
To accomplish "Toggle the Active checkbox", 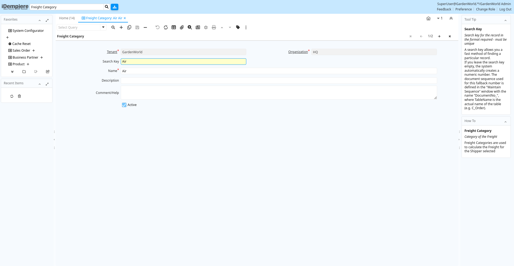I will click(x=124, y=105).
